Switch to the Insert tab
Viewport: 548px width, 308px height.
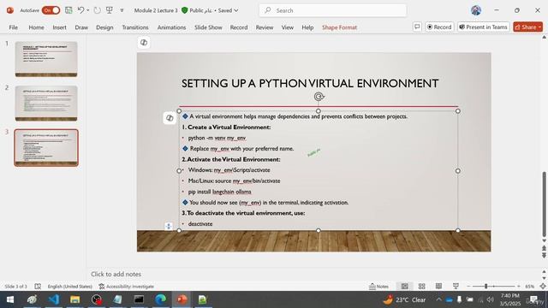point(59,27)
